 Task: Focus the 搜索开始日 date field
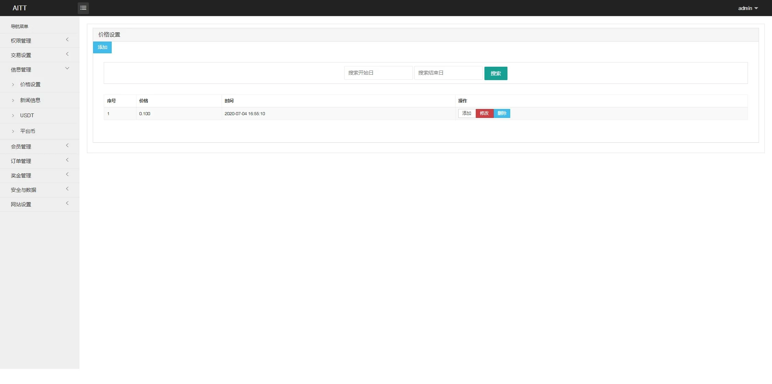pyautogui.click(x=378, y=73)
